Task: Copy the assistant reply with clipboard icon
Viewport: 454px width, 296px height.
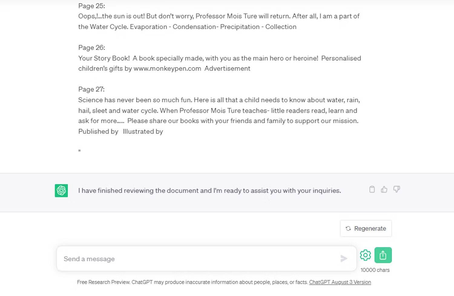Action: pos(372,190)
